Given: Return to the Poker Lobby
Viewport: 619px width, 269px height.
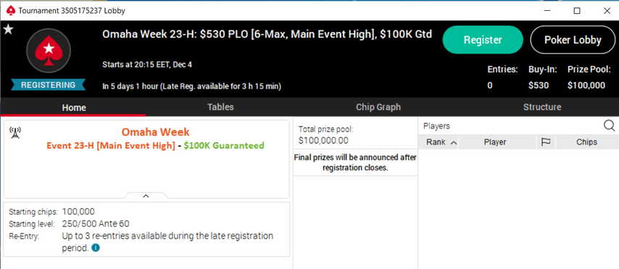Looking at the screenshot, I should coord(573,40).
